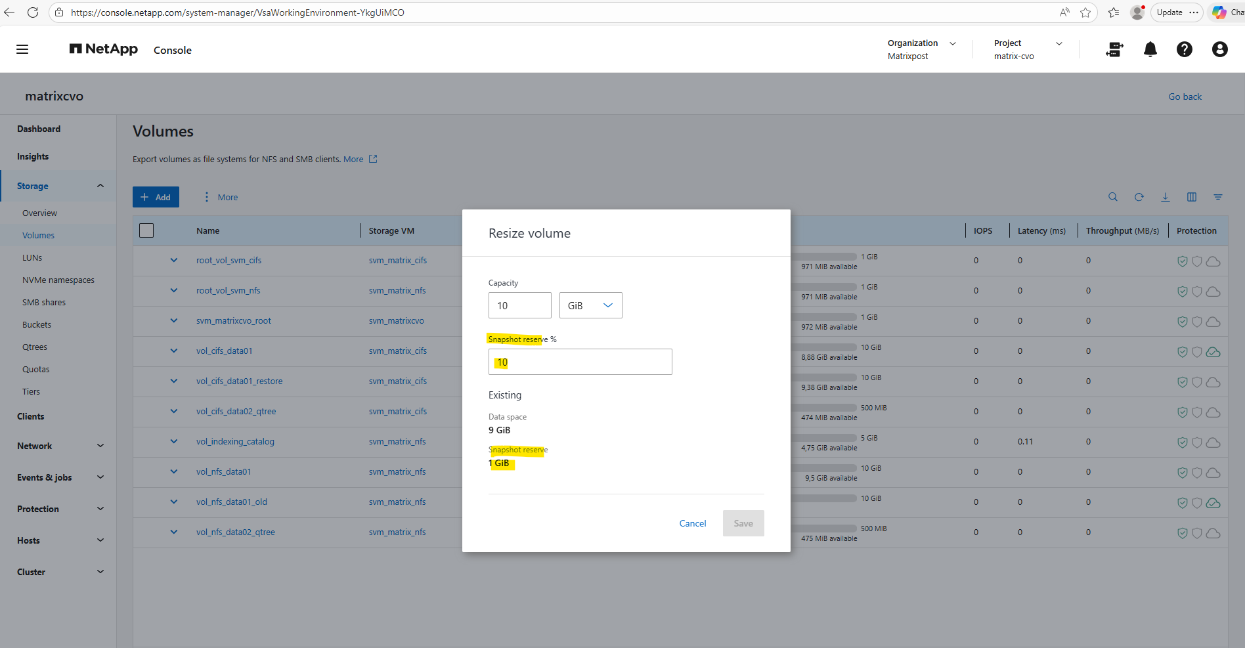1245x648 pixels.
Task: Refresh the volumes list
Action: [1139, 197]
